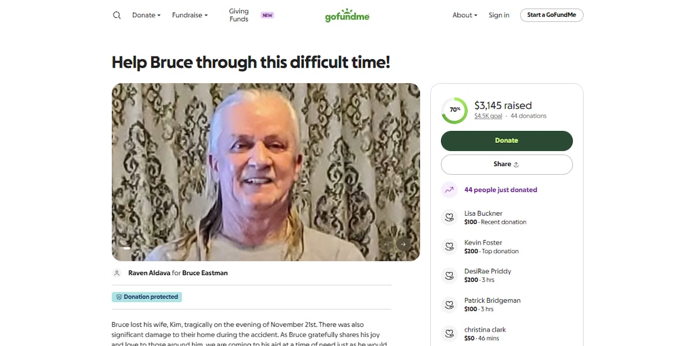Click the shield icon on Donation protected badge
Screen dimensions: 692x346
click(119, 296)
